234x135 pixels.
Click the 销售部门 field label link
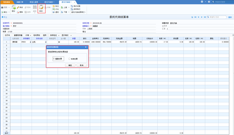(86, 26)
